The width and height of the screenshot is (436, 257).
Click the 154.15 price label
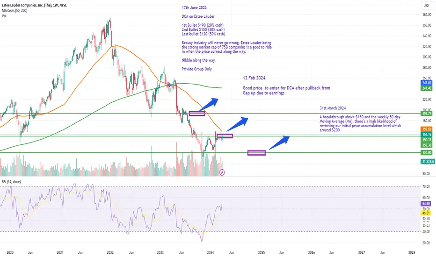click(427, 135)
